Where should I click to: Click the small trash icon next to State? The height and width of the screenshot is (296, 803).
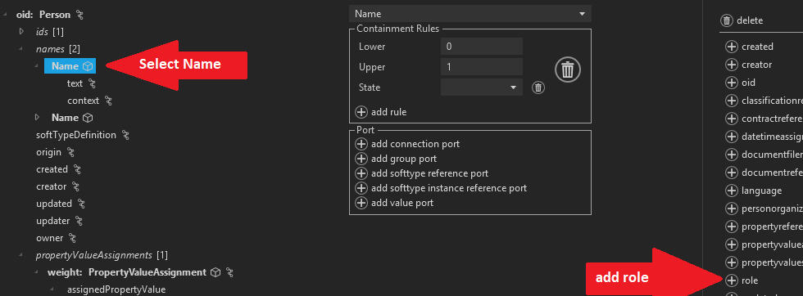538,87
